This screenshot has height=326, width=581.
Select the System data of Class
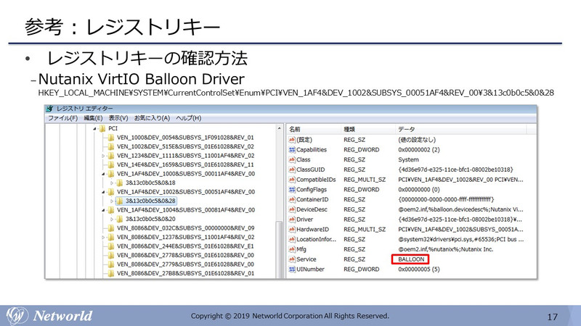click(x=408, y=159)
